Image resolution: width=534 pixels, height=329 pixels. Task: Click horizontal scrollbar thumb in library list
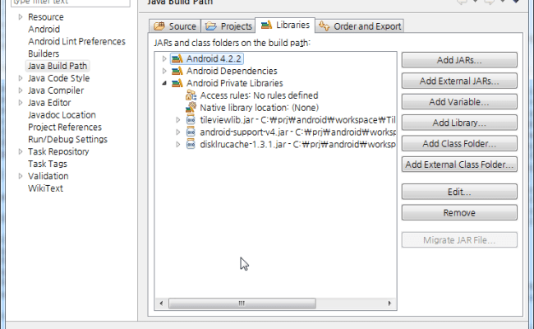(x=242, y=304)
